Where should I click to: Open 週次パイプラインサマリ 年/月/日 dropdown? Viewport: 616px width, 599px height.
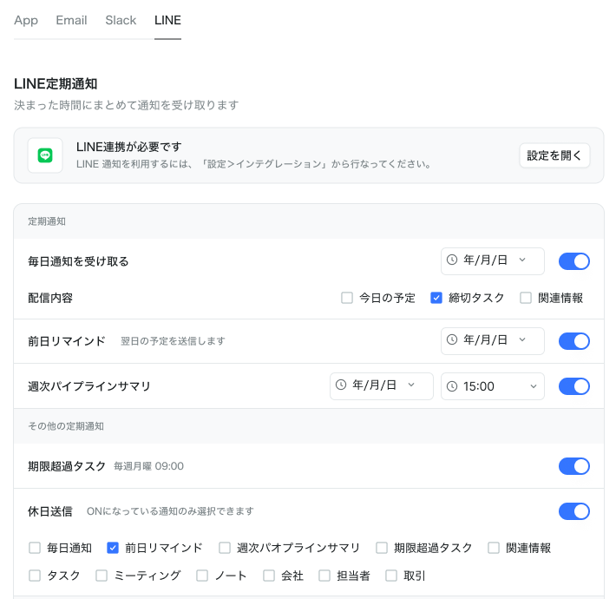point(382,386)
